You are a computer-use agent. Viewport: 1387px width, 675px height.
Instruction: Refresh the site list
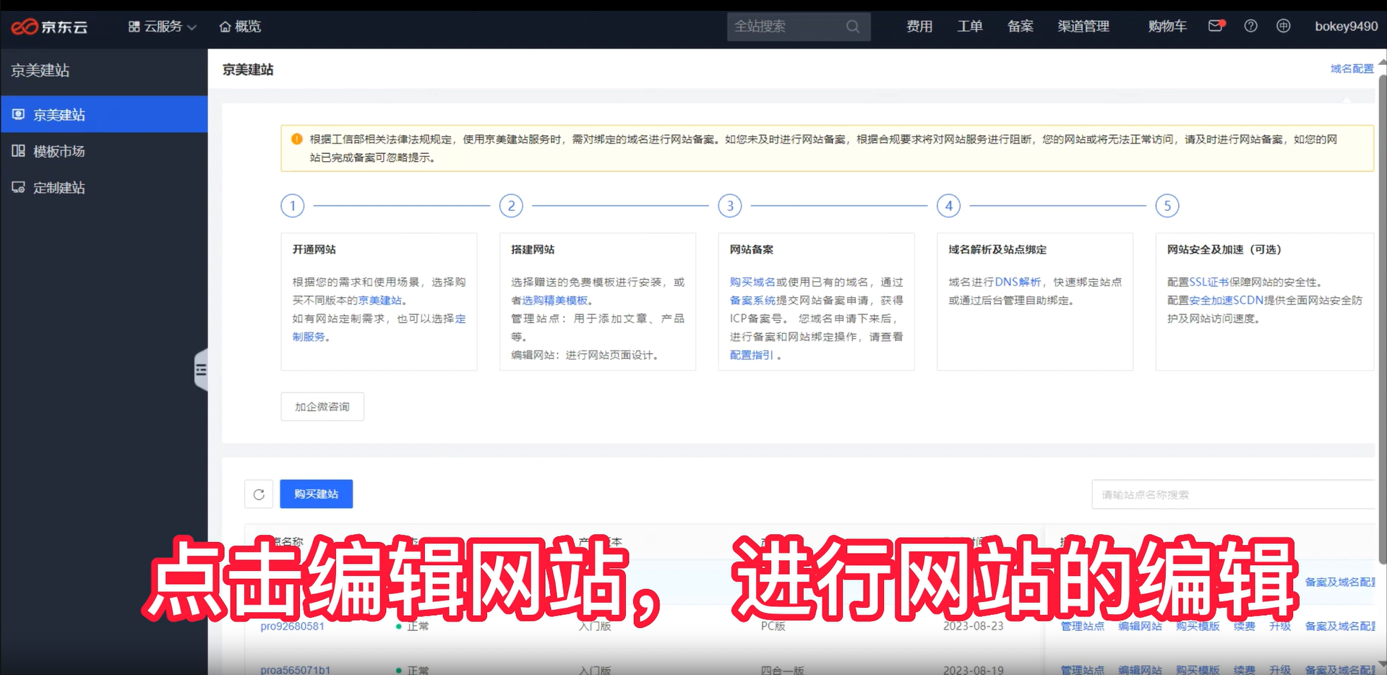[259, 494]
